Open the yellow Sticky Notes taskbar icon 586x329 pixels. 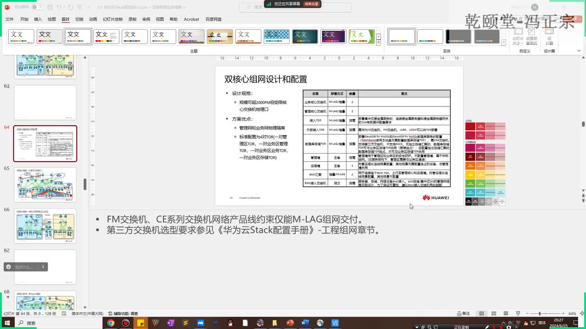tap(141, 323)
